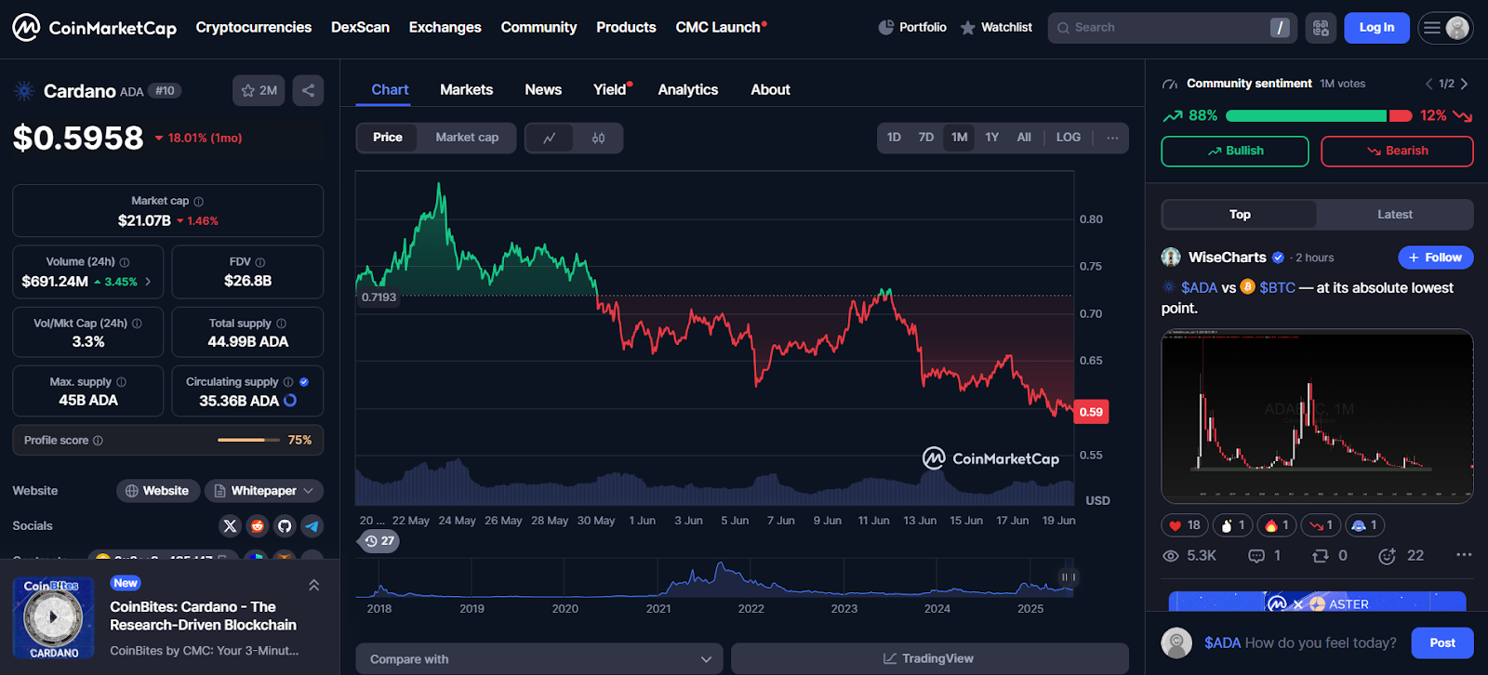Follow WiseCharts
This screenshot has width=1488, height=675.
point(1435,258)
